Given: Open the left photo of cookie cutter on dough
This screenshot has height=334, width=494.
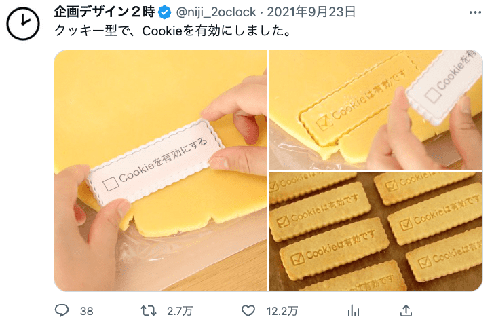Looking at the screenshot, I should [161, 170].
